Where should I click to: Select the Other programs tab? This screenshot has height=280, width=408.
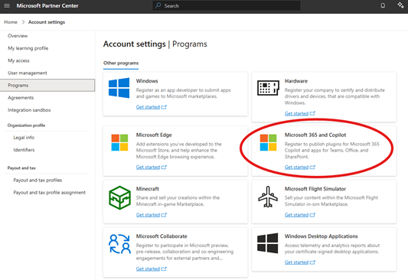point(121,63)
